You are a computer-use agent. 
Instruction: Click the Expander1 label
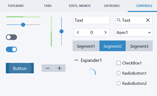(91, 60)
